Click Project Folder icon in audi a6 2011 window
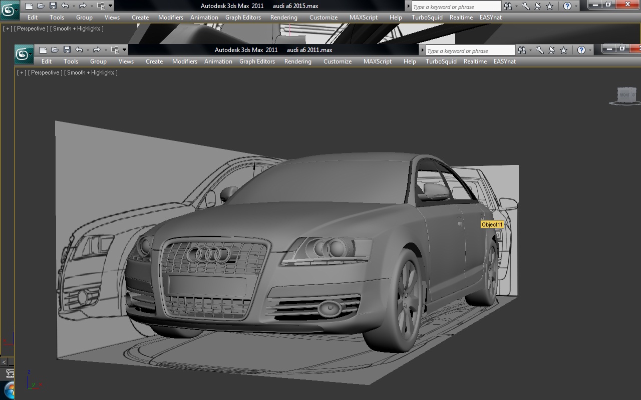 (x=115, y=50)
